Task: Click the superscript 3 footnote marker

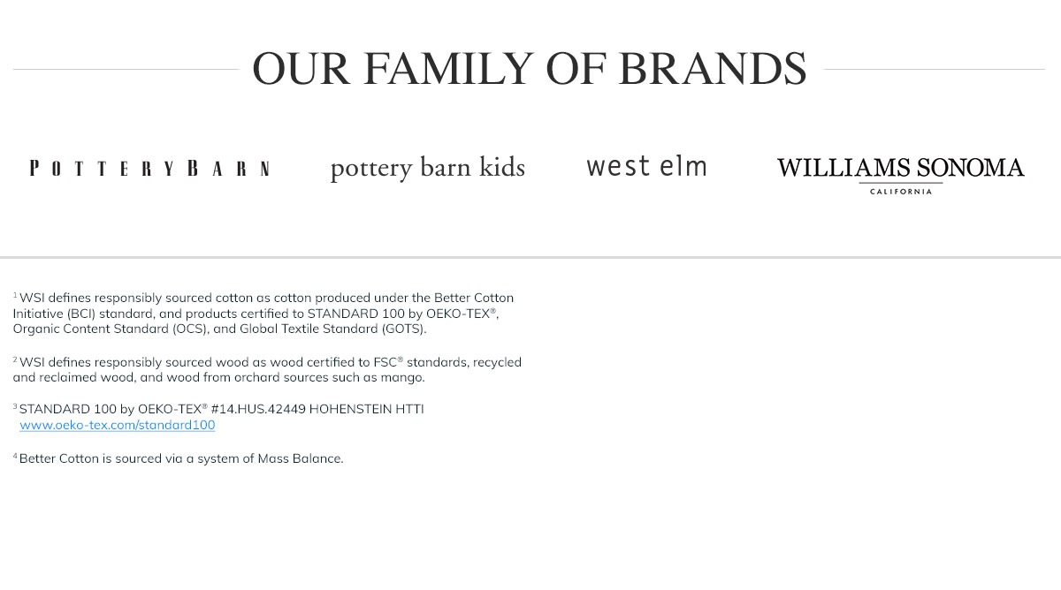Action: pyautogui.click(x=15, y=406)
